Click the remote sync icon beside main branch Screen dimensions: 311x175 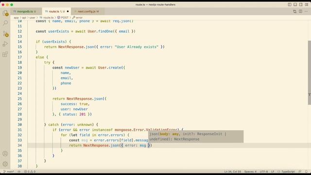pyautogui.click(x=19, y=172)
